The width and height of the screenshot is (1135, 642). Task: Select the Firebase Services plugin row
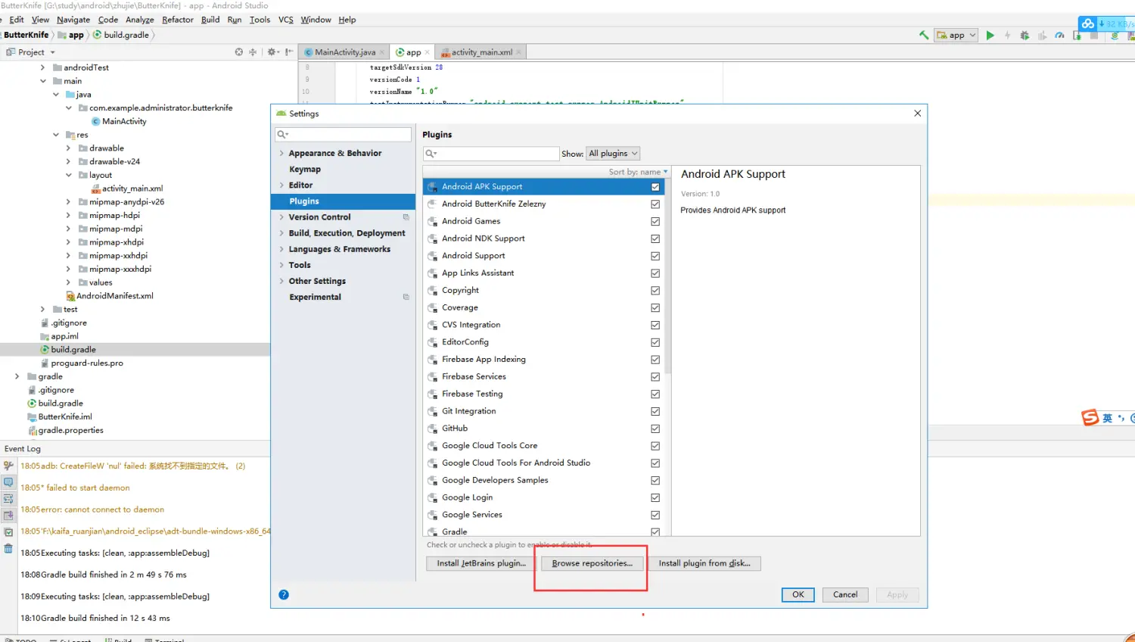tap(543, 377)
